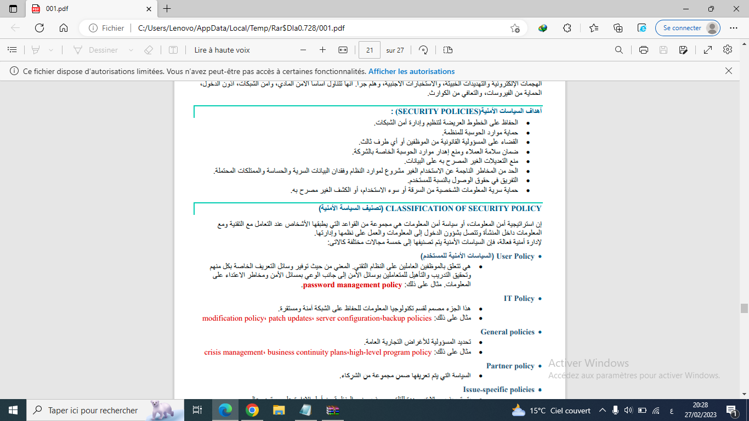The height and width of the screenshot is (421, 749).
Task: Open the tab actions menu
Action: [13, 9]
